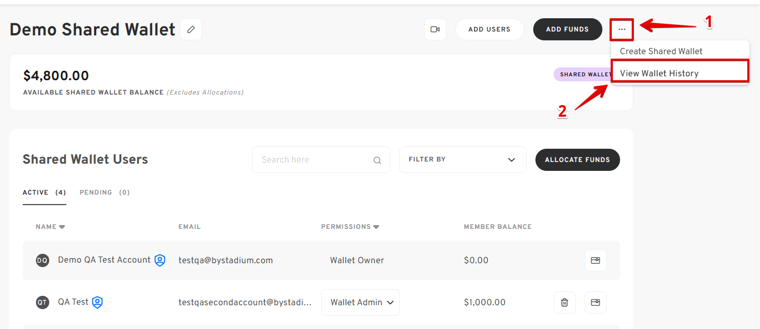
Task: Click wallet icon in Demo QA Test row
Action: (596, 260)
